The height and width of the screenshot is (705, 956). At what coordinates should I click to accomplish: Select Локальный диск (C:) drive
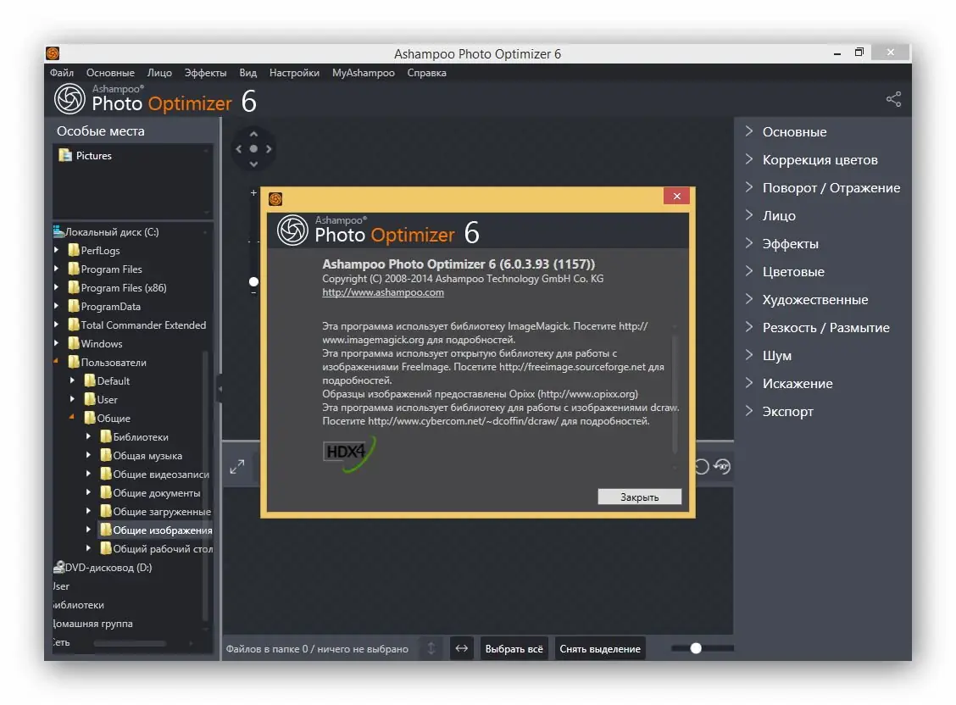point(106,231)
